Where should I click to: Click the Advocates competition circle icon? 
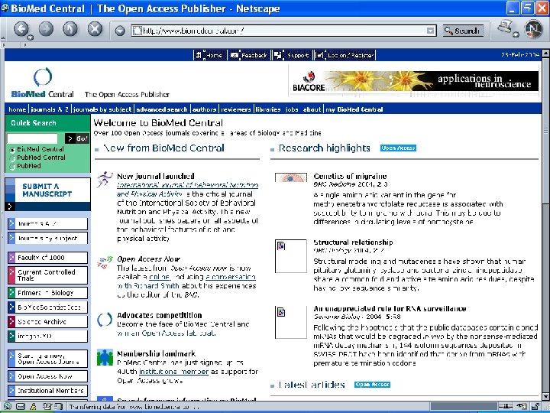[105, 320]
